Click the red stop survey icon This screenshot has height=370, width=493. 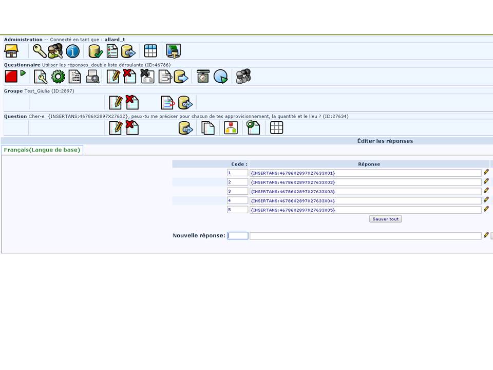coord(11,77)
